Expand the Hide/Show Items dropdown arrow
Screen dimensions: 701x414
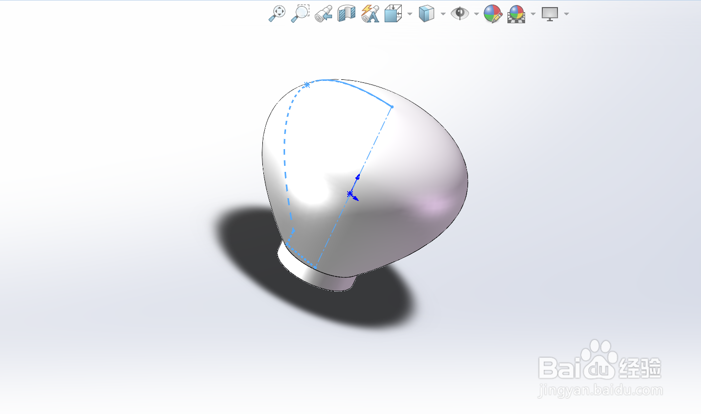coord(477,14)
